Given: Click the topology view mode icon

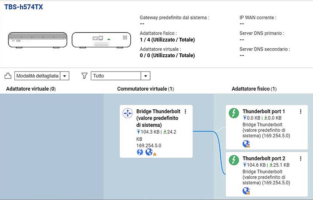Looking at the screenshot, I should 8,76.
